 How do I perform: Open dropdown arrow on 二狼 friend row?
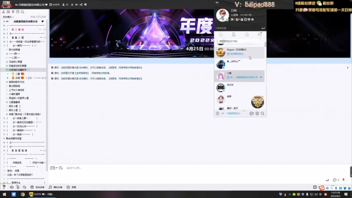261,77
